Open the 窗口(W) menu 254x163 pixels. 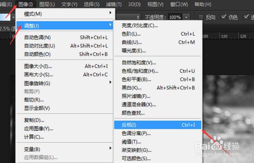pos(179,4)
